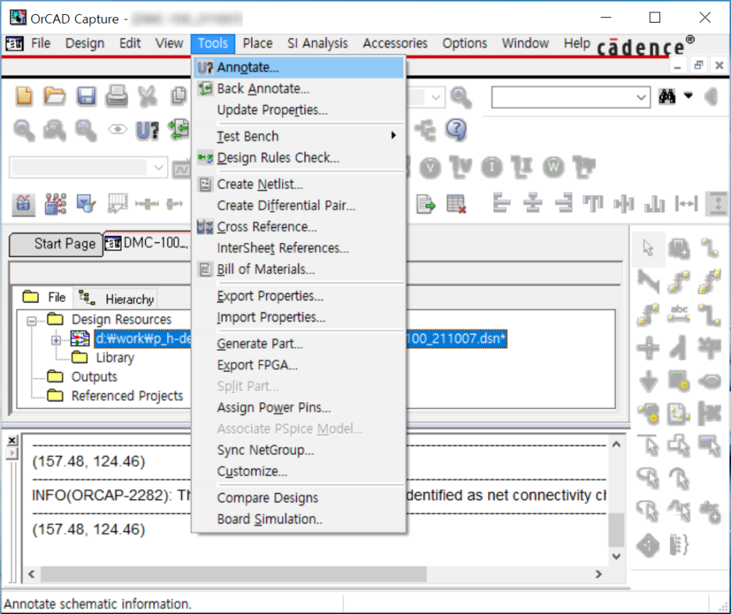Viewport: 731px width, 614px height.
Task: Open the Test Bench submenu arrow
Action: click(x=394, y=135)
